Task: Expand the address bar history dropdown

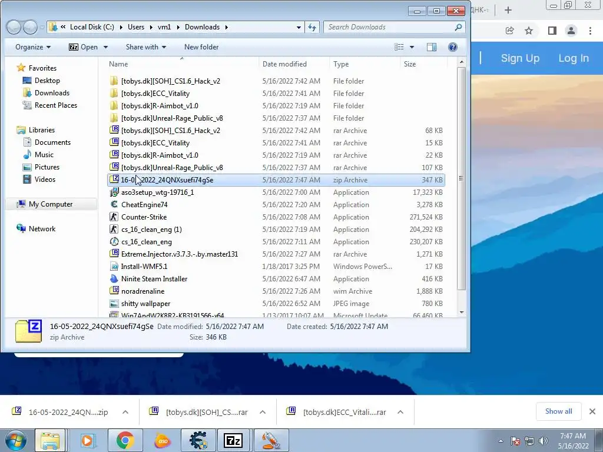Action: pos(299,27)
